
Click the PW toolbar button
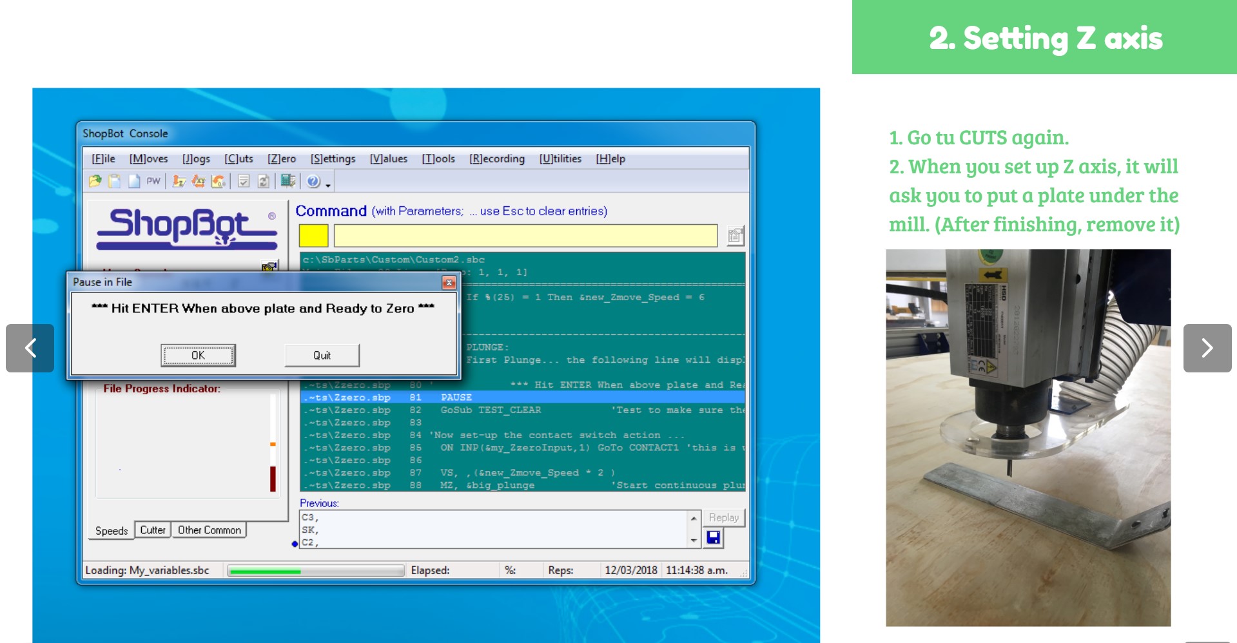[x=153, y=182]
